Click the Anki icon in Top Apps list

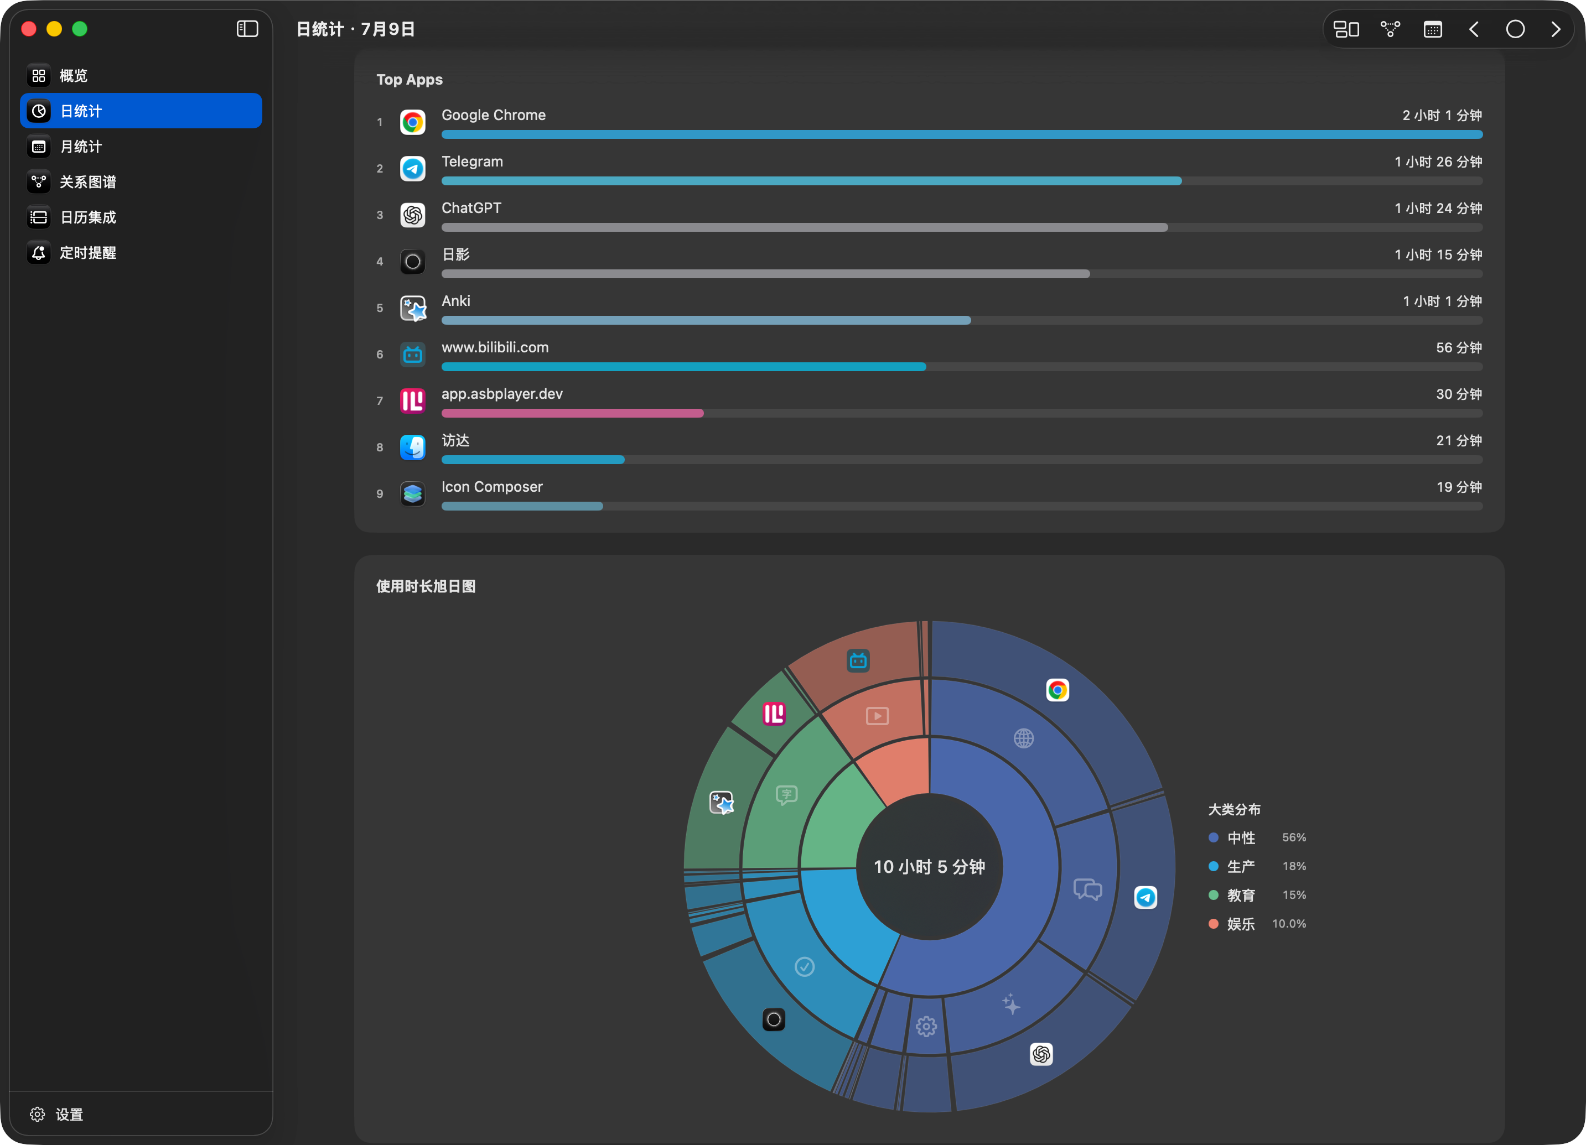413,308
